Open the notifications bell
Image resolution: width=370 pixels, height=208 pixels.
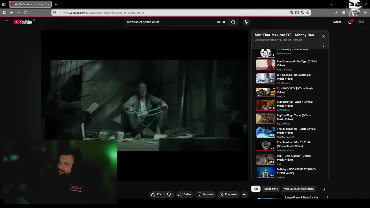(x=350, y=22)
